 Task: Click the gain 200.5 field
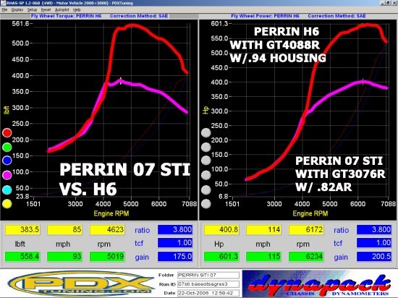tap(374, 256)
